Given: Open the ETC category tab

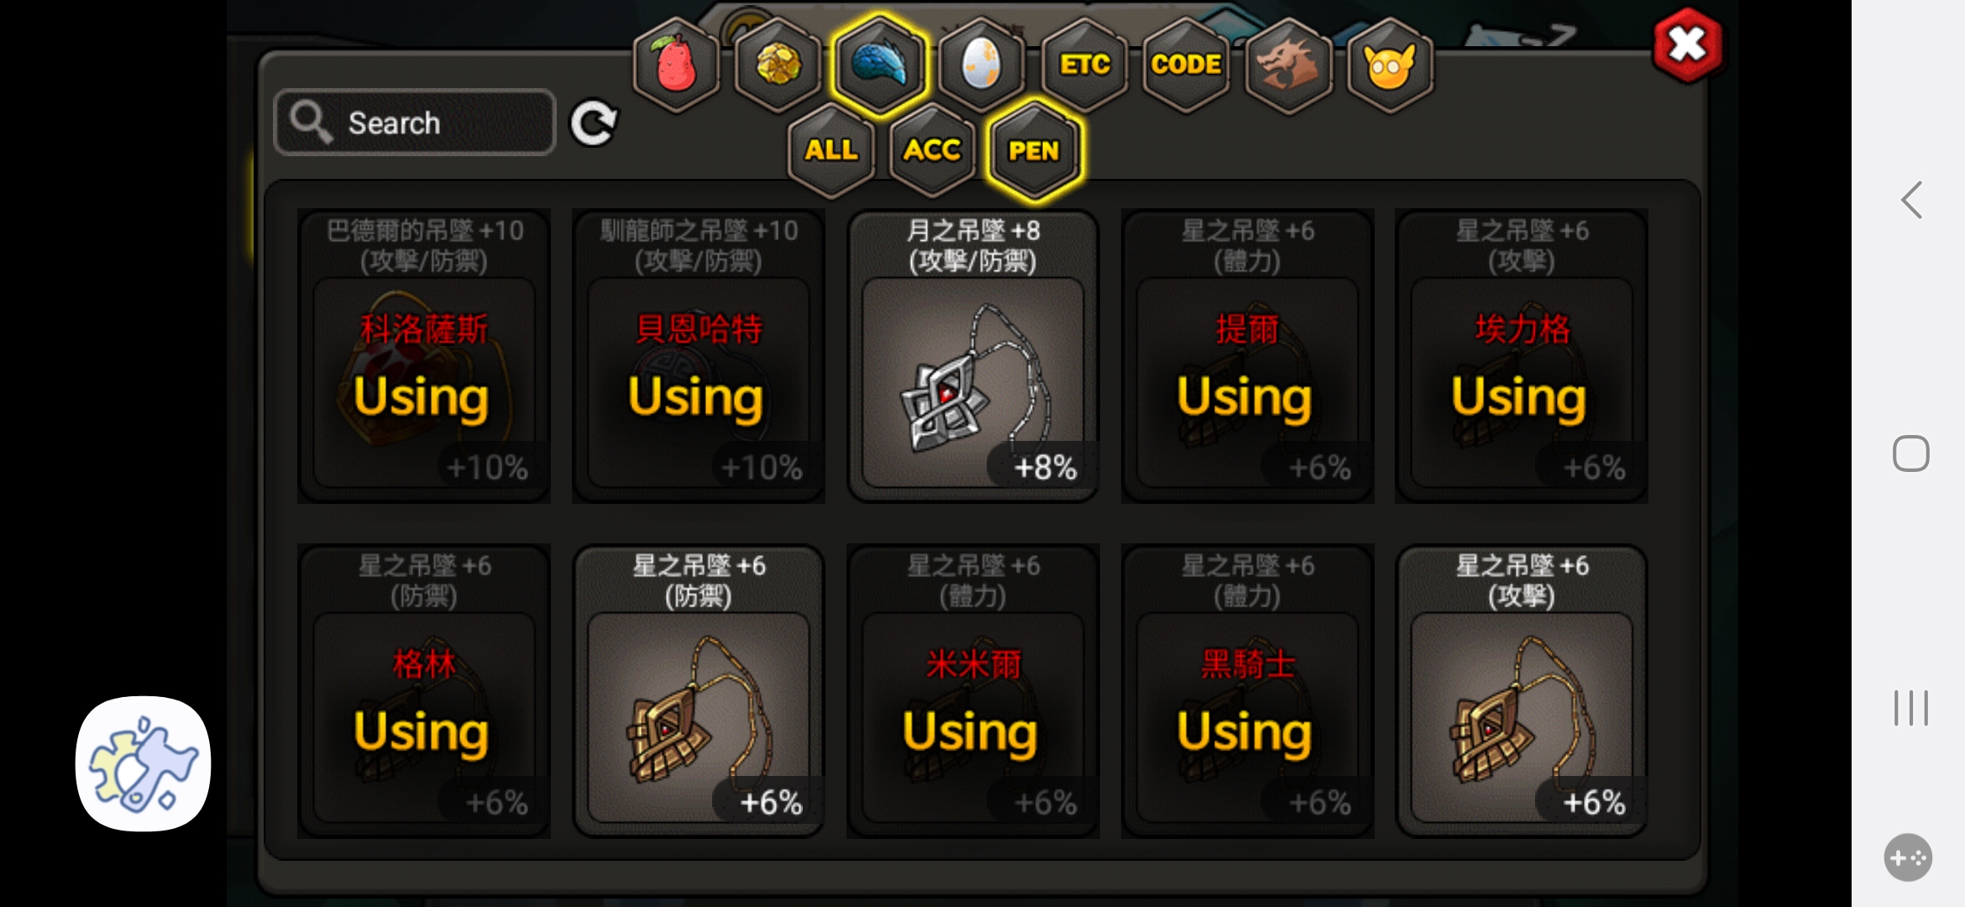Looking at the screenshot, I should coord(1084,65).
